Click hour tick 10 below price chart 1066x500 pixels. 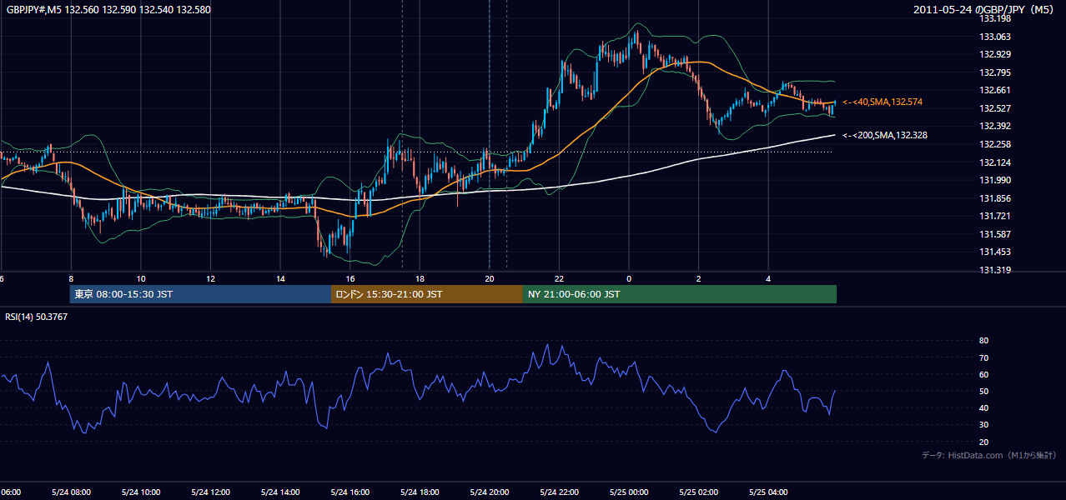tap(141, 279)
